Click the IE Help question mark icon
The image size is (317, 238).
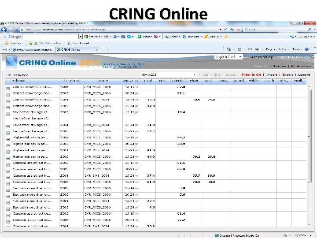[x=307, y=49]
